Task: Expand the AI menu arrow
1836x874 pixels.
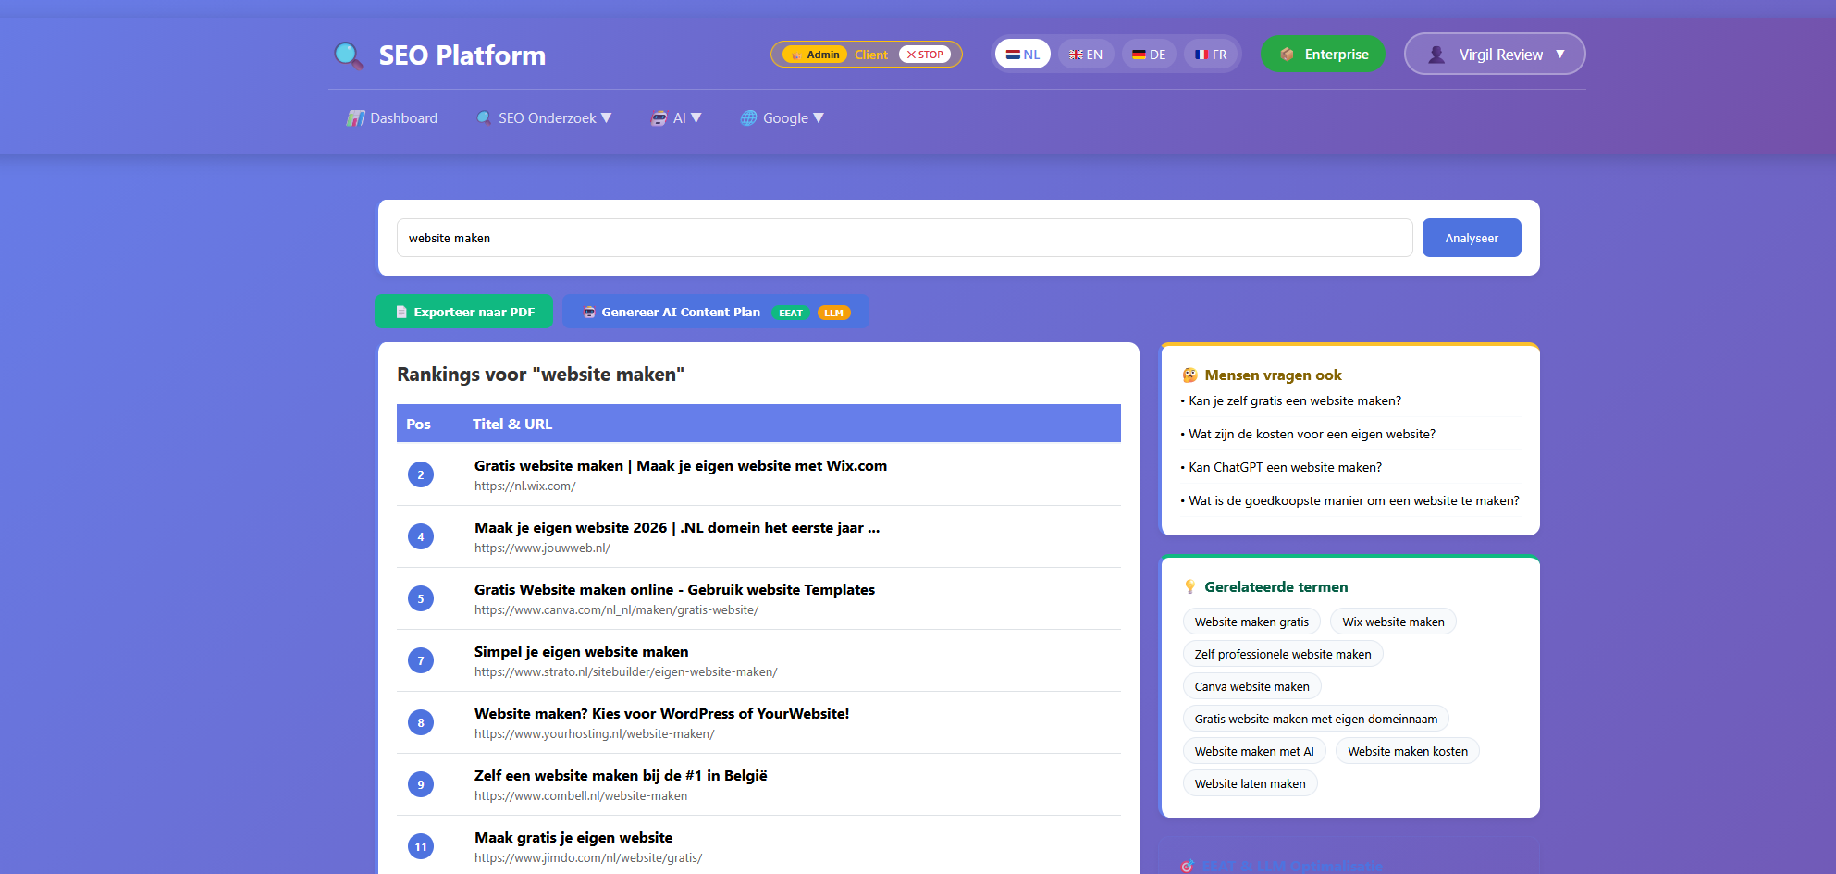Action: pos(696,118)
